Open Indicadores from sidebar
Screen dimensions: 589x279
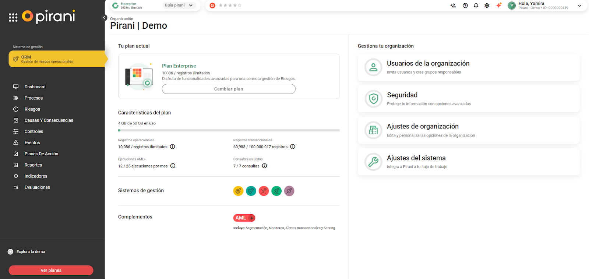point(36,176)
